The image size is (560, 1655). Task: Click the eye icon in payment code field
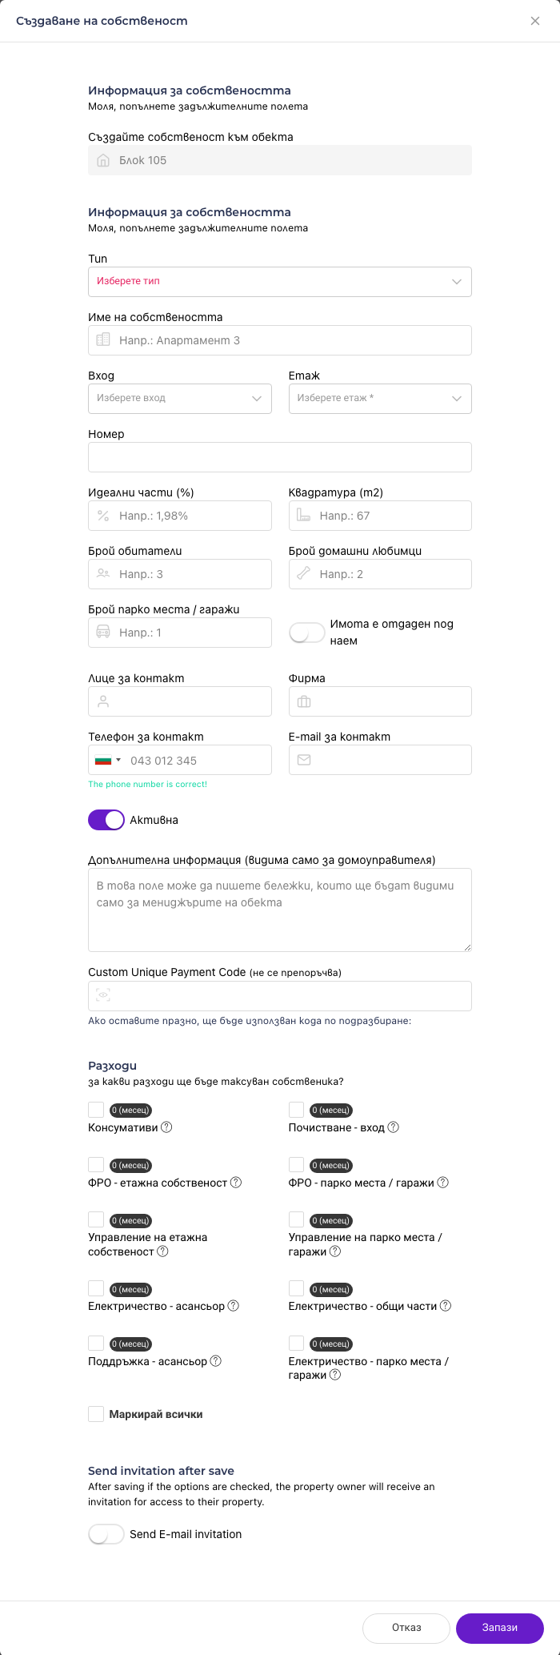(103, 995)
